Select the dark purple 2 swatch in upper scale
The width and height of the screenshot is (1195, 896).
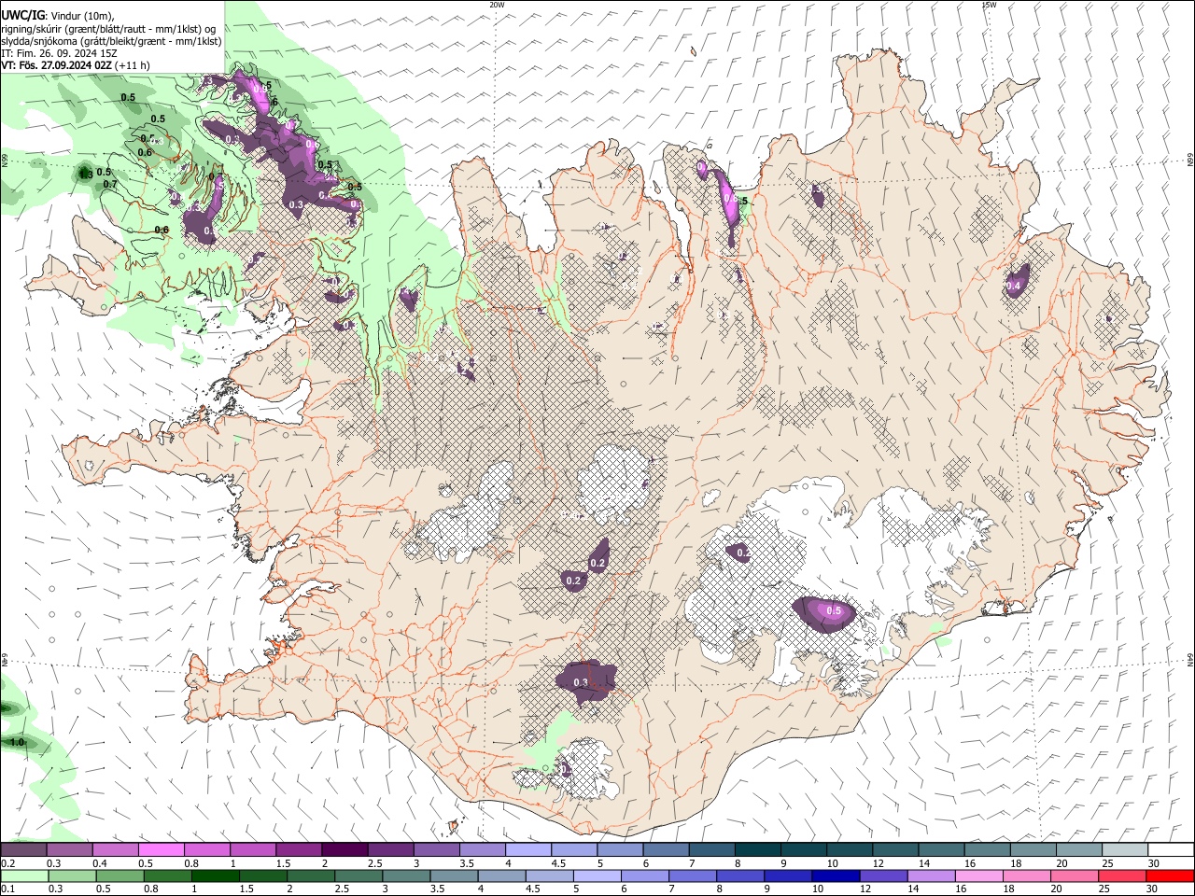point(344,849)
